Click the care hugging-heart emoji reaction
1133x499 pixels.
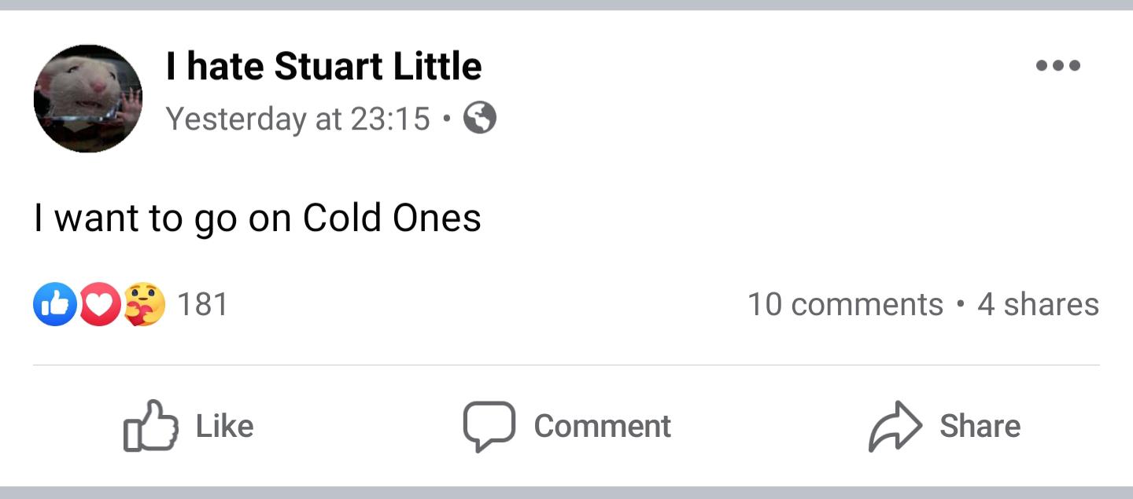pyautogui.click(x=144, y=305)
